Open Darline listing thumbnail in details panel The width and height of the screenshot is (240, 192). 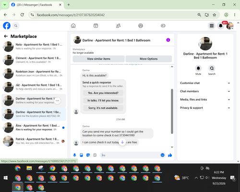tap(205, 44)
